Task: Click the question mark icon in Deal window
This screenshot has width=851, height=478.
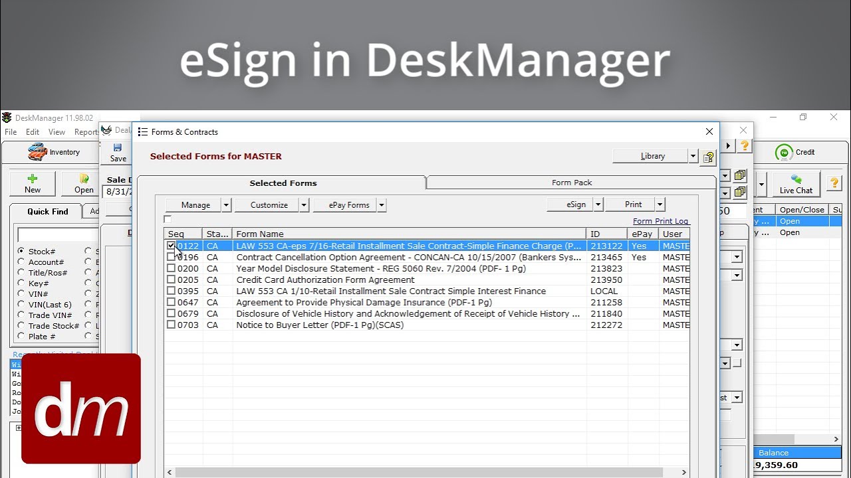Action: (x=745, y=145)
